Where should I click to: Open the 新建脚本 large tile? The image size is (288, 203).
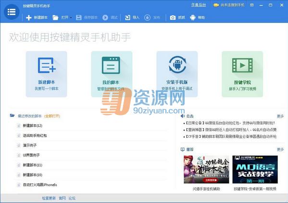pos(47,74)
